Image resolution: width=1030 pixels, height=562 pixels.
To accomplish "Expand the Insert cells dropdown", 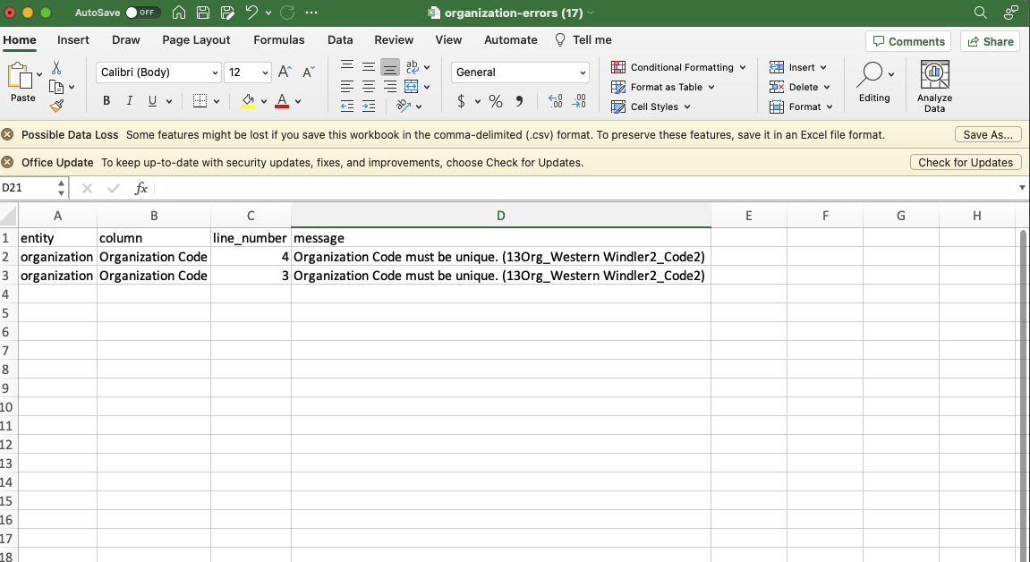I will (823, 67).
